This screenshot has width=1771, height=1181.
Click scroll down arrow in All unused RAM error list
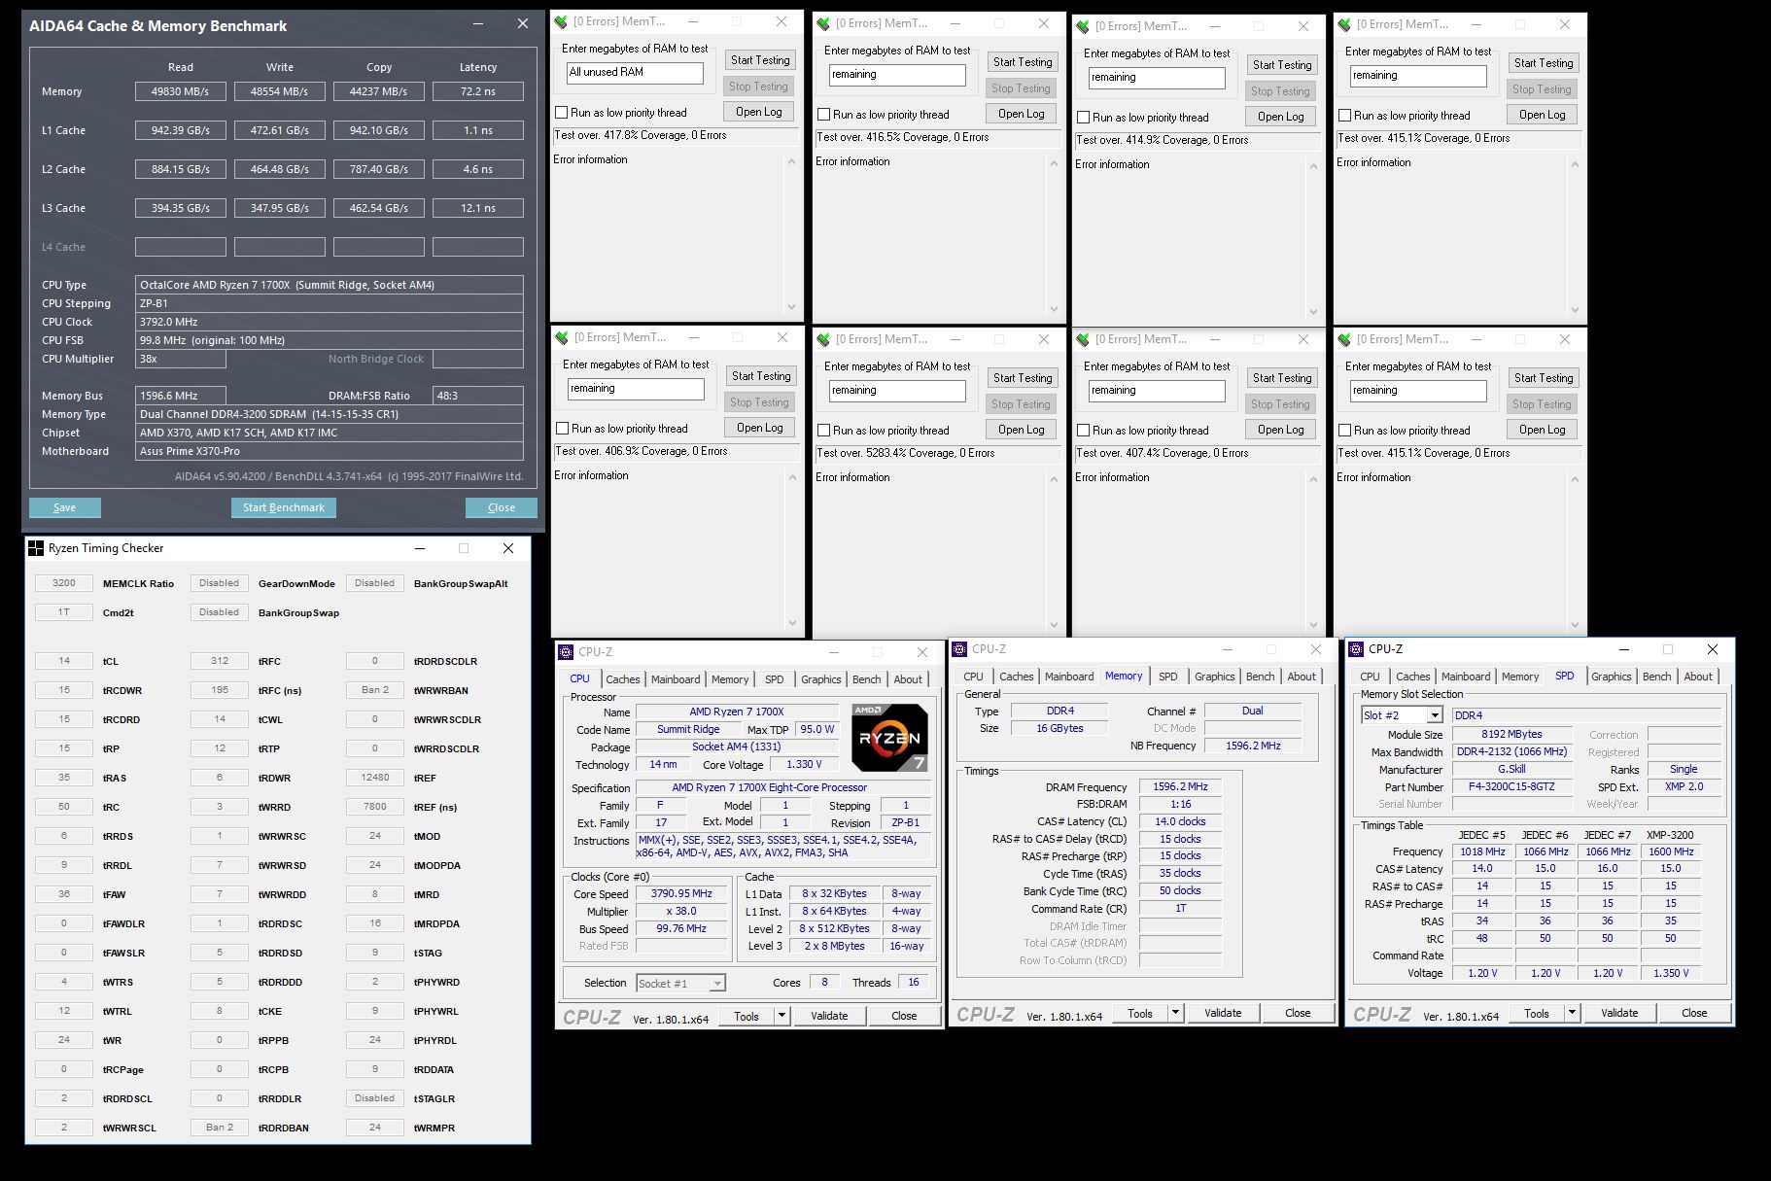(x=792, y=307)
